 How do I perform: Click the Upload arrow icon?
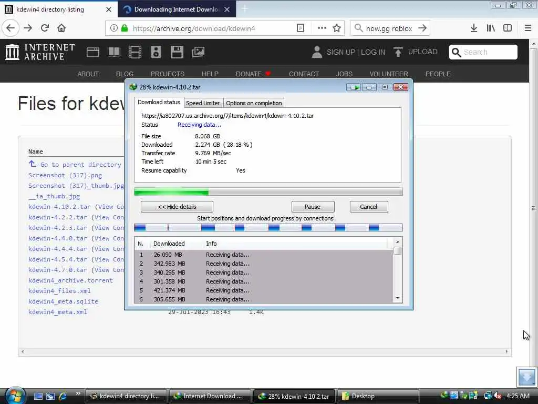click(x=398, y=52)
